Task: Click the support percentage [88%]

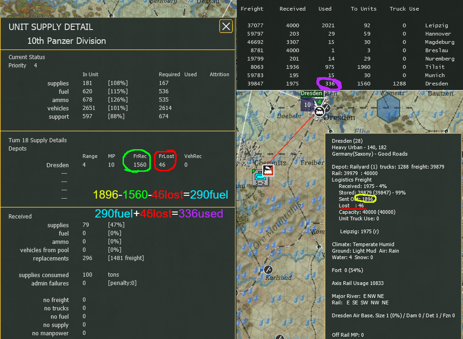Action: 117,116
